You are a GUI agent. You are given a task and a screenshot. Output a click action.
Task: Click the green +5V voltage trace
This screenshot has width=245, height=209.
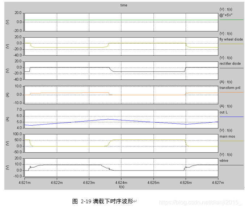[121, 20]
